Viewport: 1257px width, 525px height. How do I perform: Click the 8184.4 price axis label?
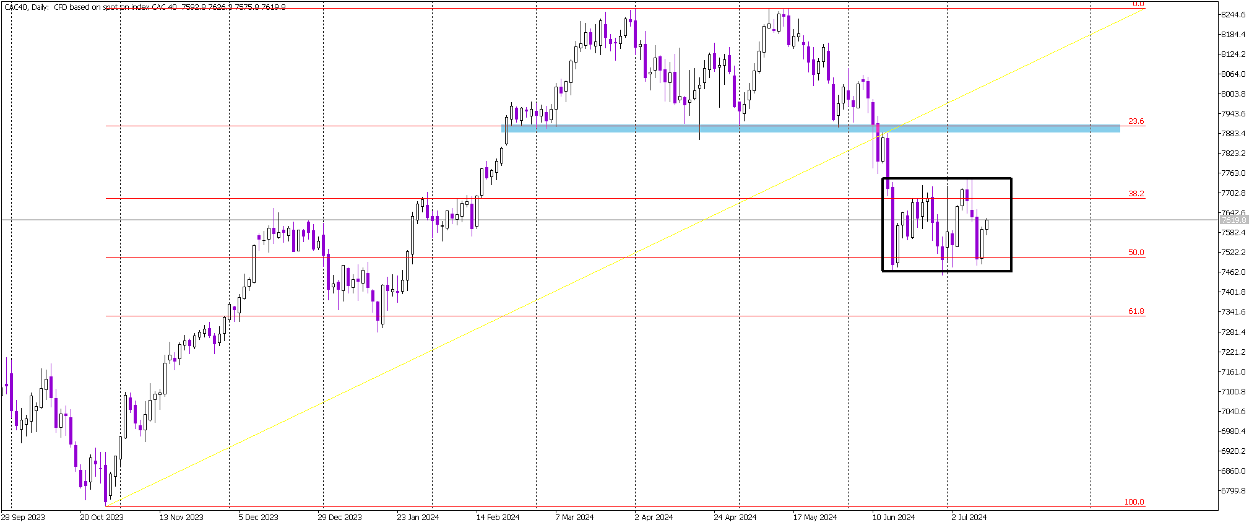click(x=1233, y=35)
